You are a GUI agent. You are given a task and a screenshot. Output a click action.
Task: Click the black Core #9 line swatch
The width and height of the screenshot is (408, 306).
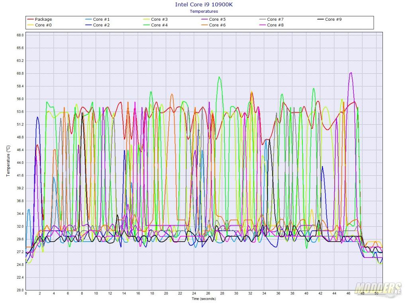tap(321, 19)
